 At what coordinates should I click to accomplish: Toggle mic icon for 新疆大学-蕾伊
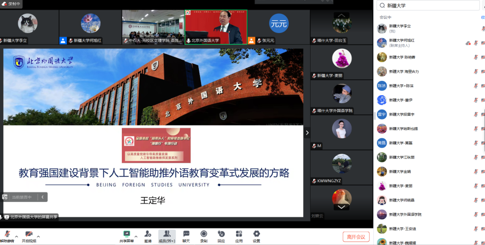click(476, 100)
